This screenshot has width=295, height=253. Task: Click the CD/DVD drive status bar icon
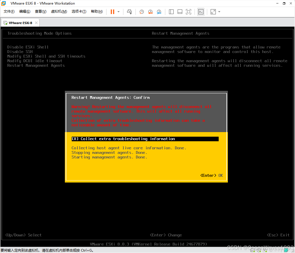pos(259,250)
